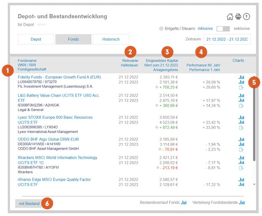The image size is (262, 216).
Task: Open first chart icon for L&G Battery ETF
Action: point(241,95)
